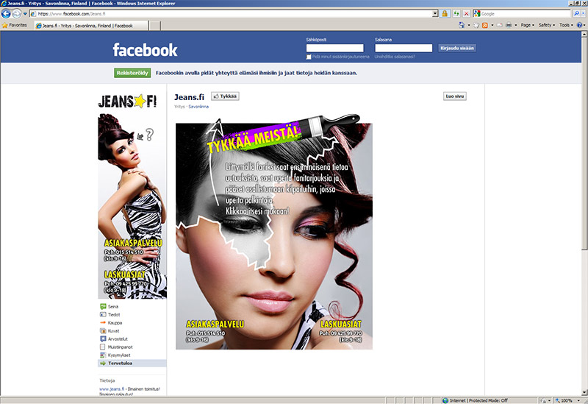Click the Tykkää meistä welcome banner
The height and width of the screenshot is (404, 588).
click(x=274, y=233)
